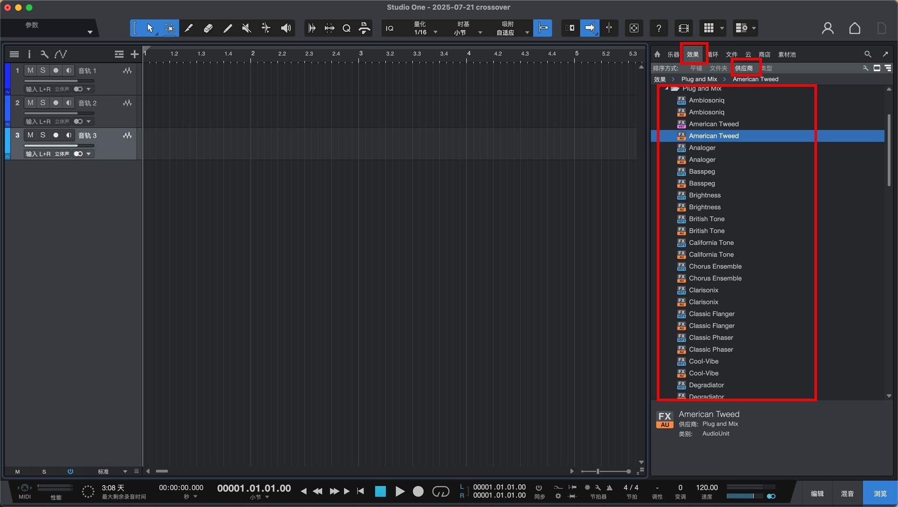Collapse the Plug and Mix folder
This screenshot has width=898, height=507.
tap(666, 88)
